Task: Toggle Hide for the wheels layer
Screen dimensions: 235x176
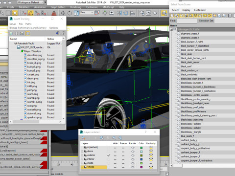Action: (115, 167)
